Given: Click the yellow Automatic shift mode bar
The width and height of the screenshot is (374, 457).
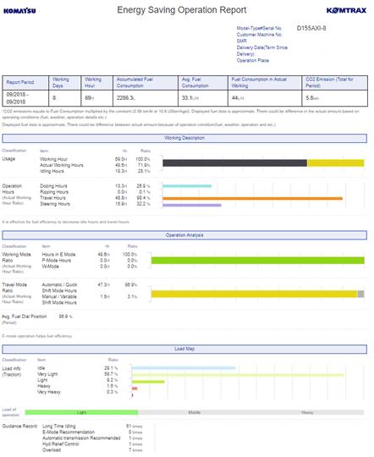Looking at the screenshot, I should click(x=254, y=294).
